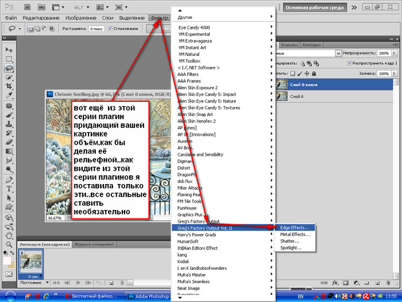Choose Edge Effects... from the submenu
The width and height of the screenshot is (402, 302).
pyautogui.click(x=295, y=228)
